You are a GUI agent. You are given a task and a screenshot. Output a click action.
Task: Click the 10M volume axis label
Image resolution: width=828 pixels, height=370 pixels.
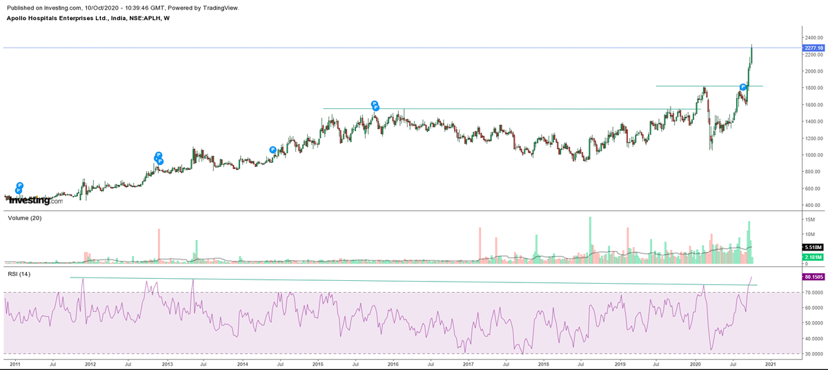(810, 235)
